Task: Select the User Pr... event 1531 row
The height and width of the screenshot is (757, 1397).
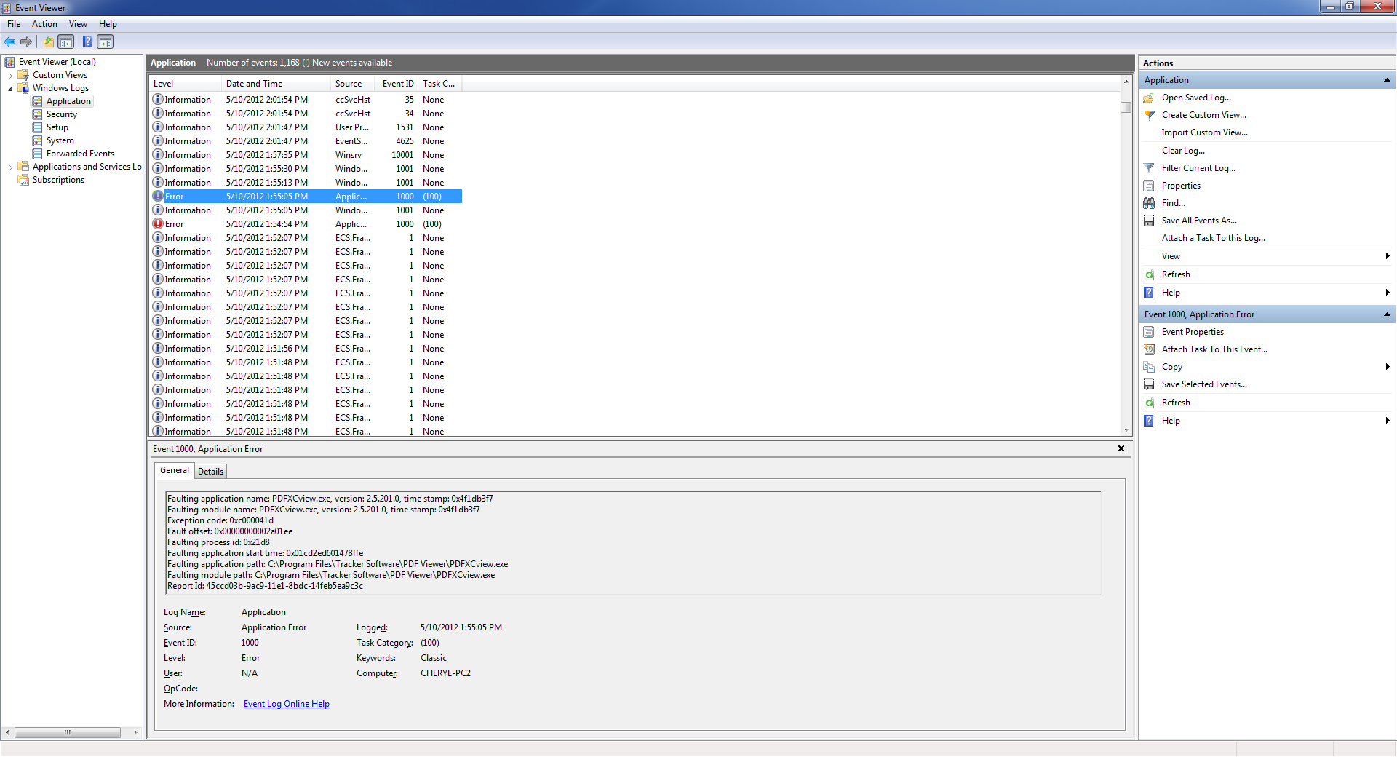Action: [x=306, y=127]
